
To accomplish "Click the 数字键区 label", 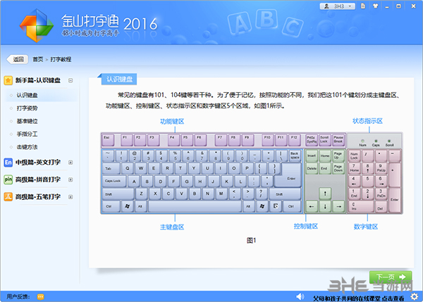I will coord(366,227).
